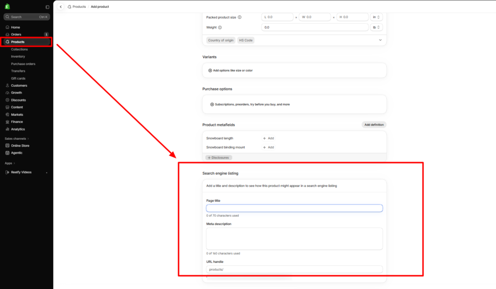Click the Customers person icon
Image resolution: width=496 pixels, height=289 pixels.
click(7, 85)
